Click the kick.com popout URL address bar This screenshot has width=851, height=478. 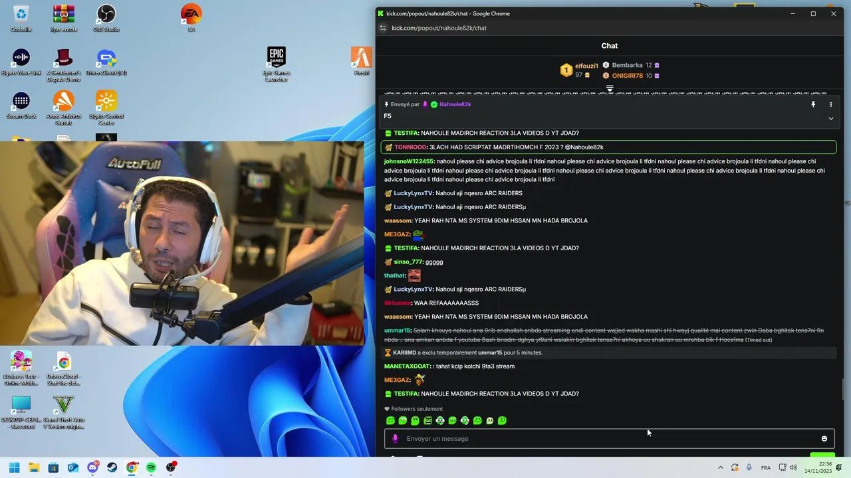[x=439, y=28]
